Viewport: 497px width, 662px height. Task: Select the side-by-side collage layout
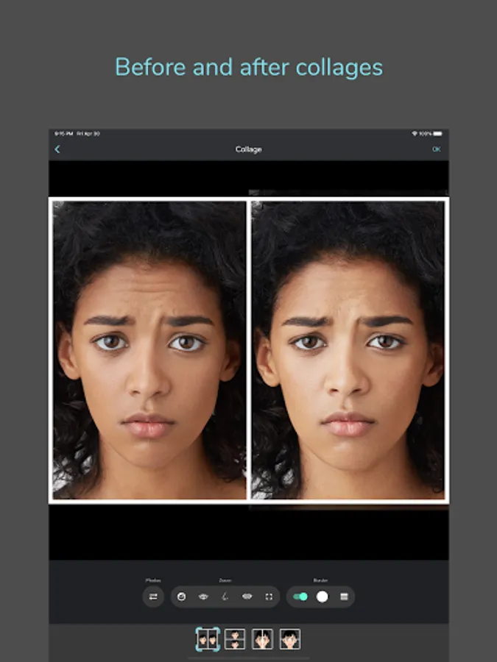point(208,639)
